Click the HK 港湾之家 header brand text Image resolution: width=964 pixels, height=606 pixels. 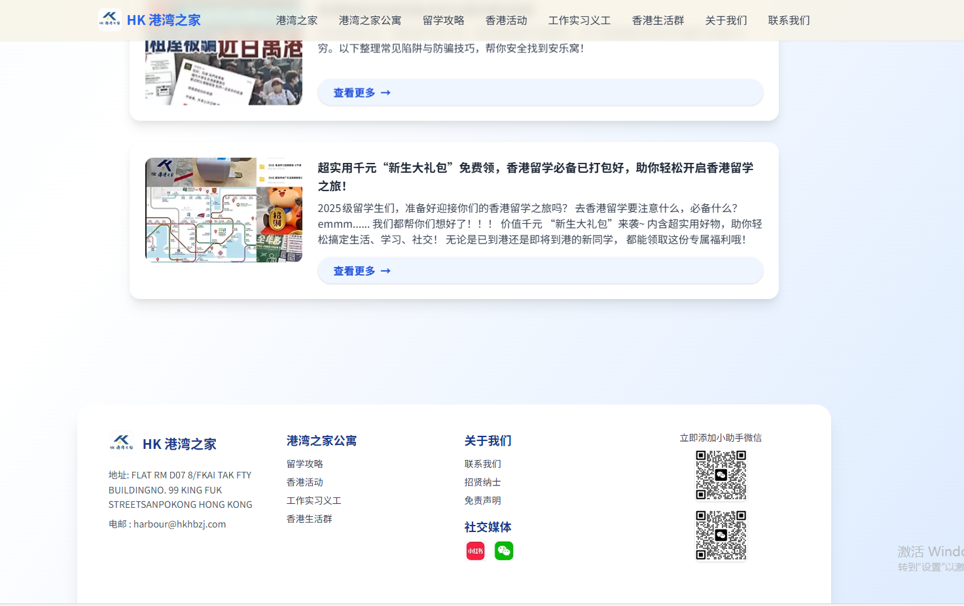coord(164,20)
